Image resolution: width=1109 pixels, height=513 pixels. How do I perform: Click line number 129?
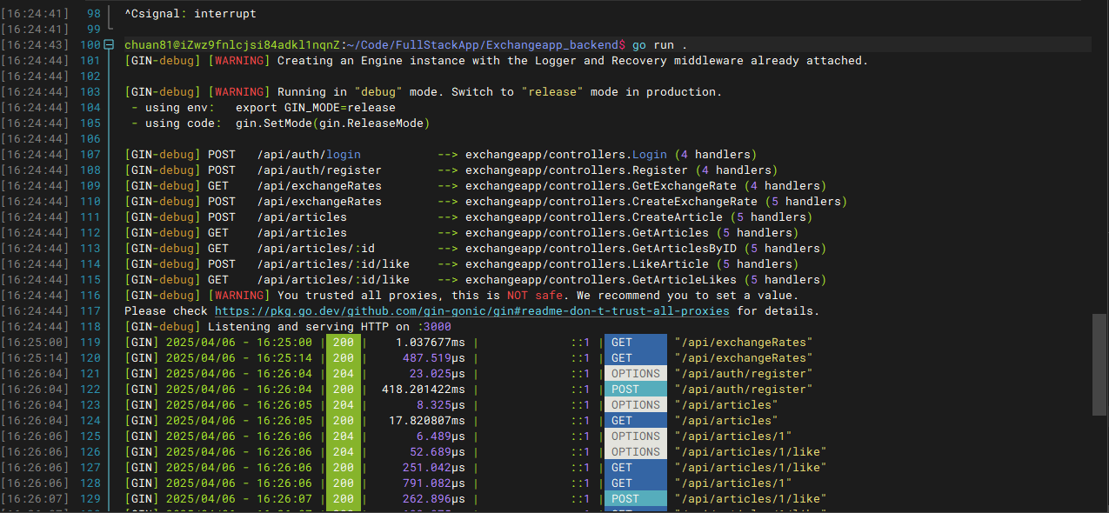pos(90,499)
